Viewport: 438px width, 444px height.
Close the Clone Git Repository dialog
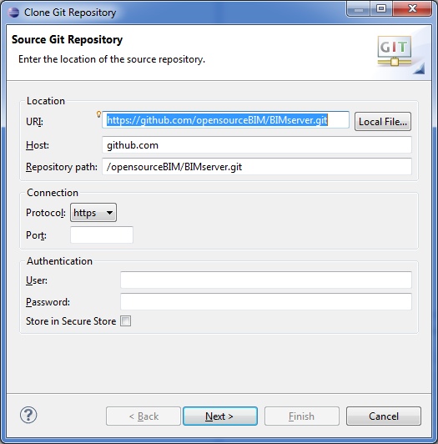pyautogui.click(x=412, y=9)
